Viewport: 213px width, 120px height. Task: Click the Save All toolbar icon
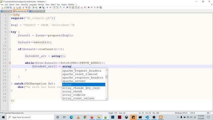[11, 7]
